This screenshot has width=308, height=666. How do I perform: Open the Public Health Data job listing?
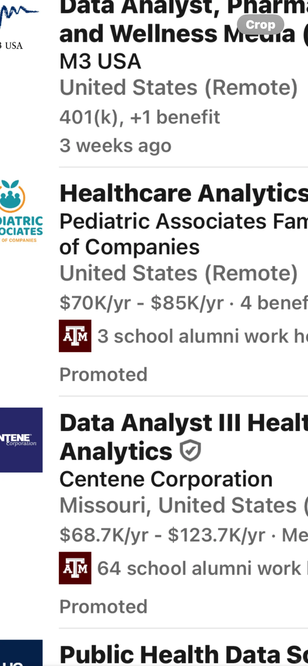click(x=184, y=655)
